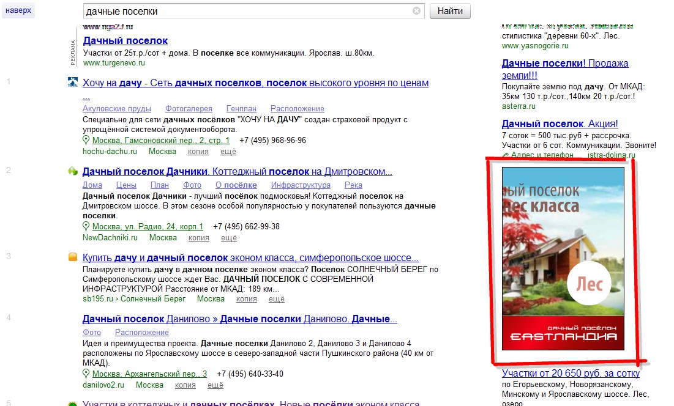This screenshot has width=674, height=406.
Task: Open ещё link for hochu-dachu.ru
Action: point(228,152)
